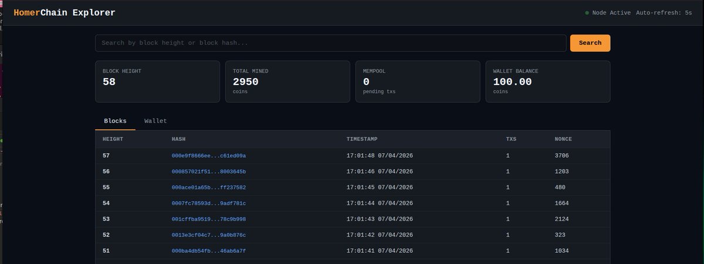The image size is (704, 264).
Task: Click timestamp 17:01:48 07/04/2026
Action: point(380,155)
